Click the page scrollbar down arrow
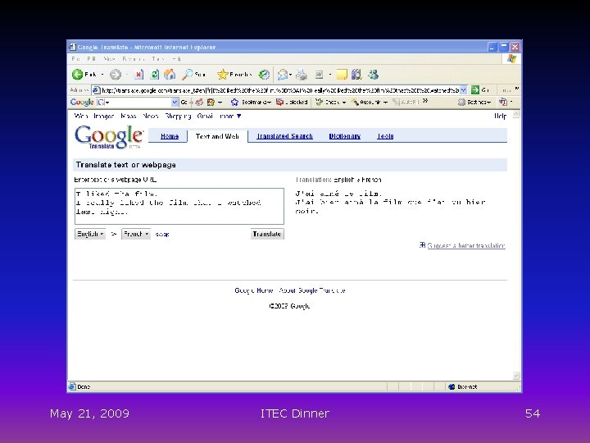The height and width of the screenshot is (443, 590). click(x=516, y=376)
